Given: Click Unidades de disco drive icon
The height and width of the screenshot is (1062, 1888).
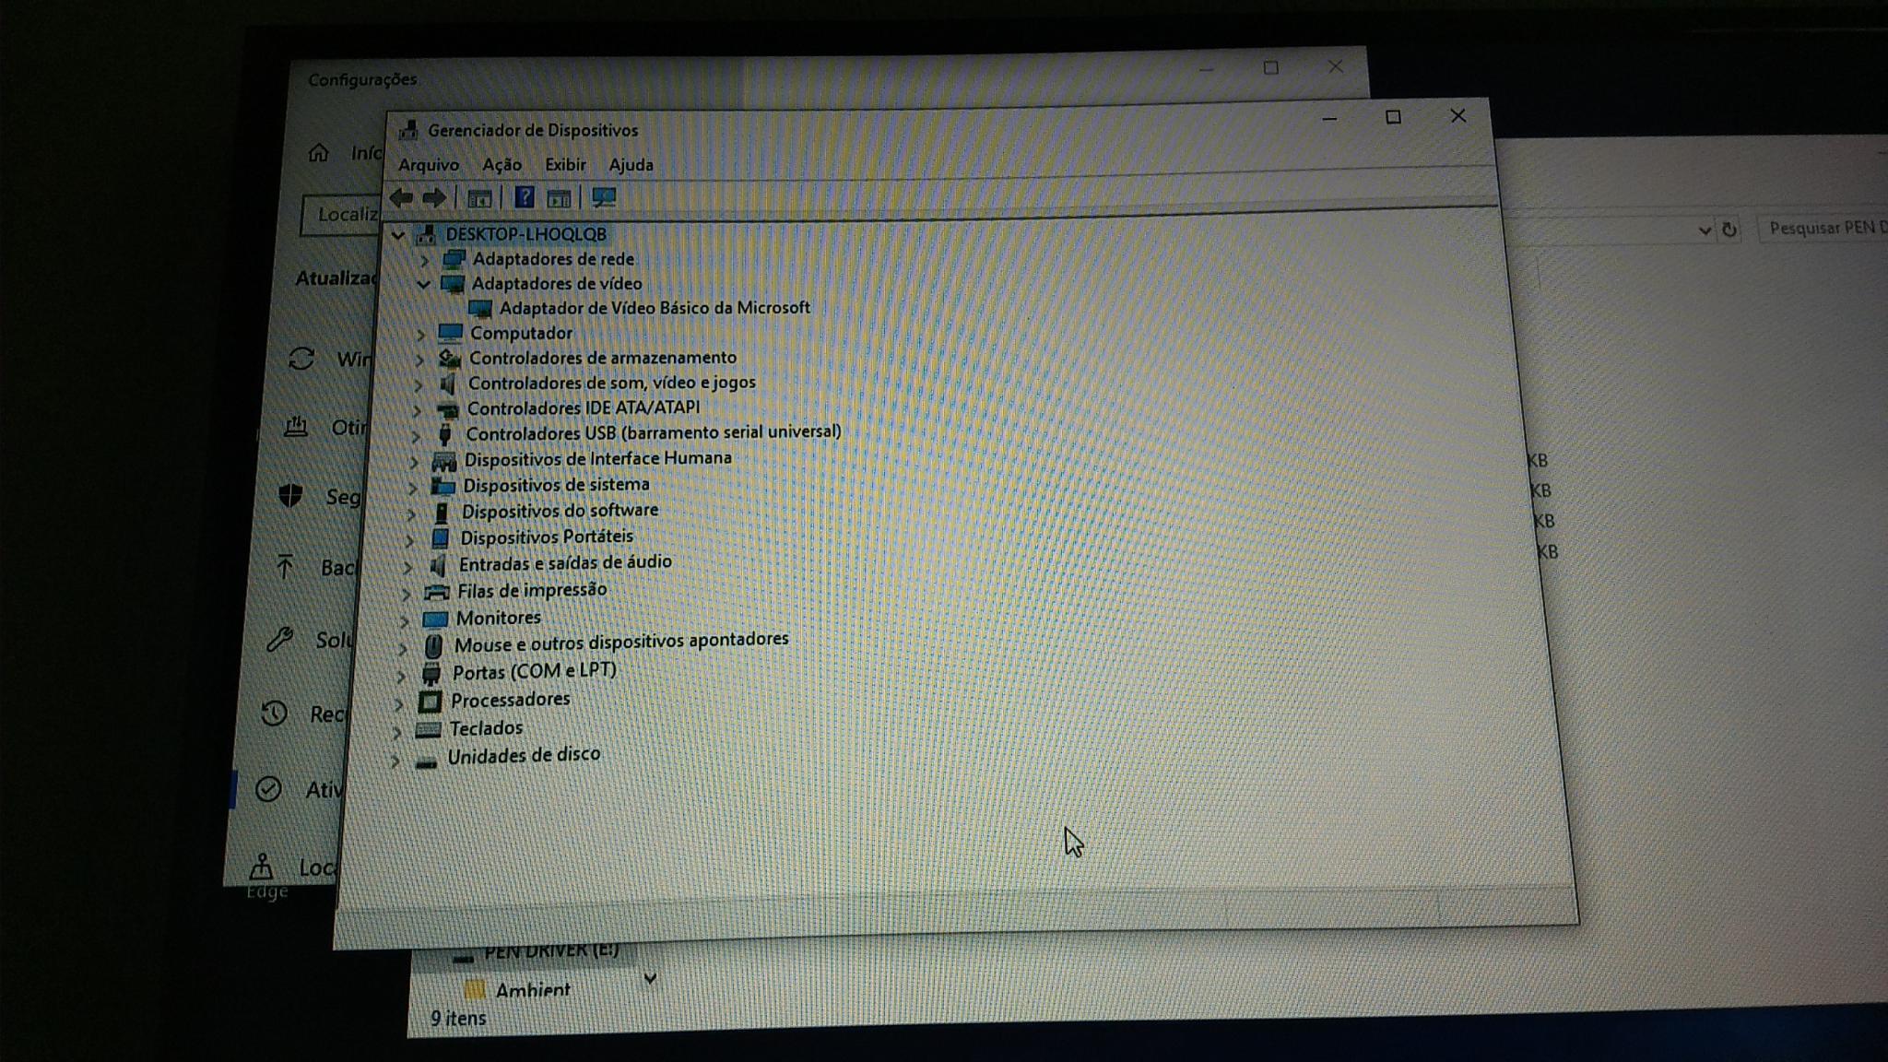Looking at the screenshot, I should coord(425,762).
